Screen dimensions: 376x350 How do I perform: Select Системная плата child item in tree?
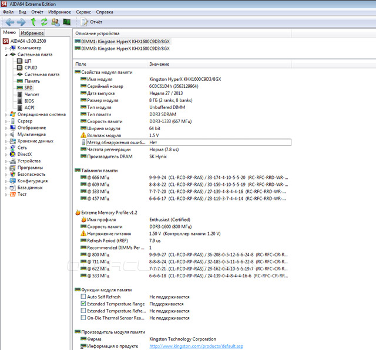(x=42, y=74)
